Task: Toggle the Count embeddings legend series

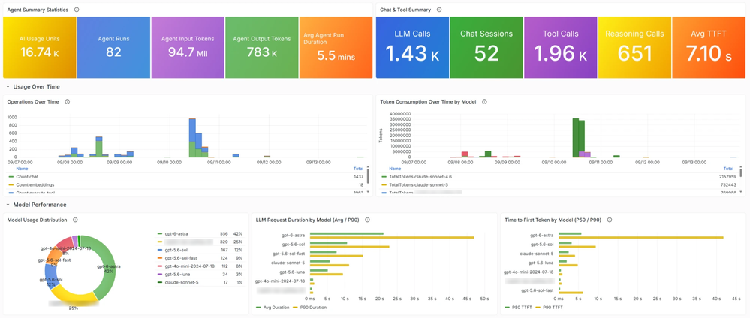Action: (35, 184)
